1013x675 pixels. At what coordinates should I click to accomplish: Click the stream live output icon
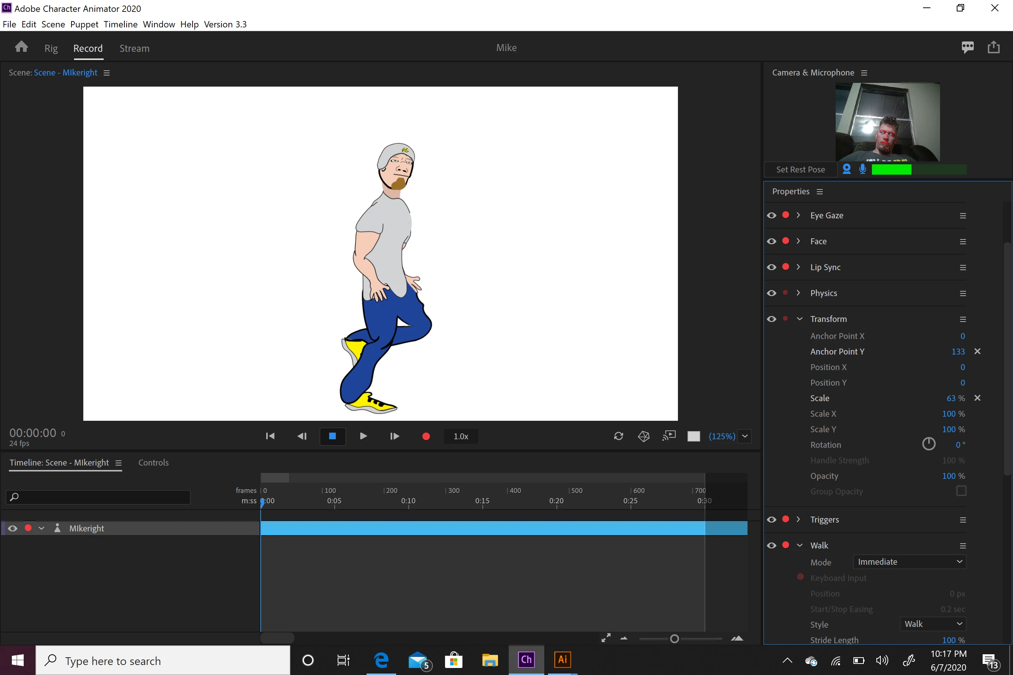click(669, 437)
